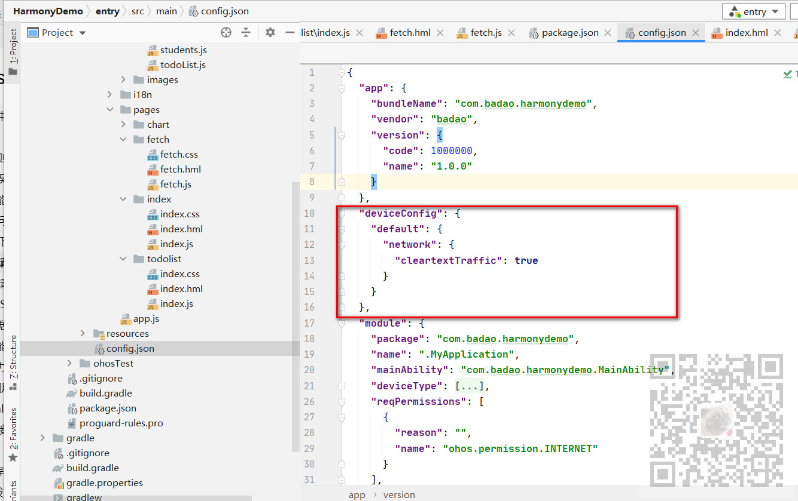Click the button right of entry dropdown

(x=794, y=11)
